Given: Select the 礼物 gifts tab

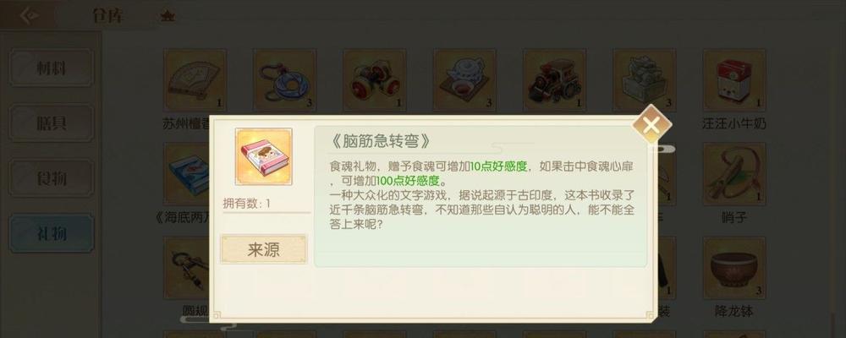Looking at the screenshot, I should click(52, 233).
